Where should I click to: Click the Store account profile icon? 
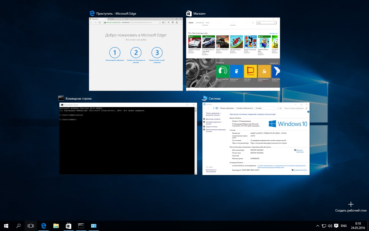[x=253, y=23]
